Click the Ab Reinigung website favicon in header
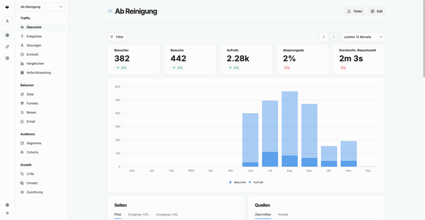Viewport: 425px width, 220px height. 110,11
